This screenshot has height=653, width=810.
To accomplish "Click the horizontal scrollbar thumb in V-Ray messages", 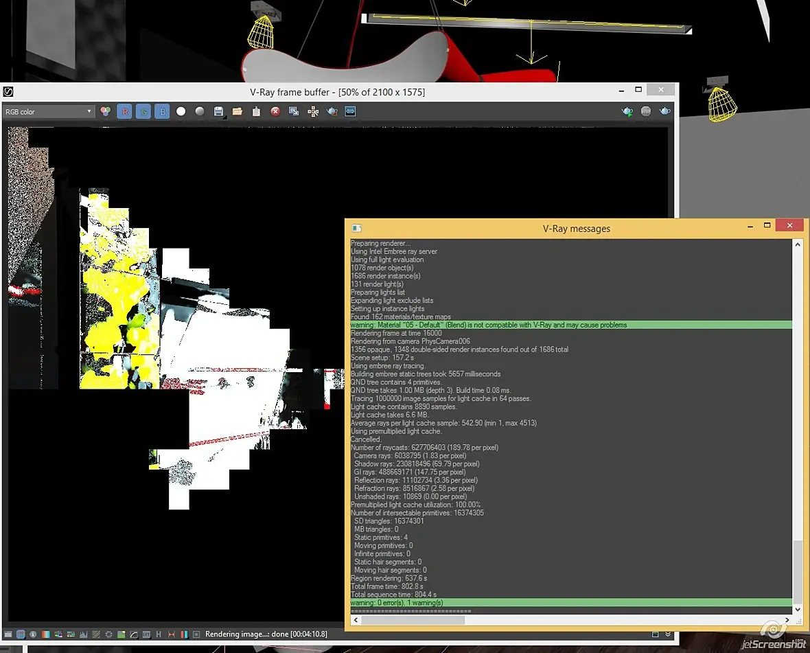I will pos(413,620).
